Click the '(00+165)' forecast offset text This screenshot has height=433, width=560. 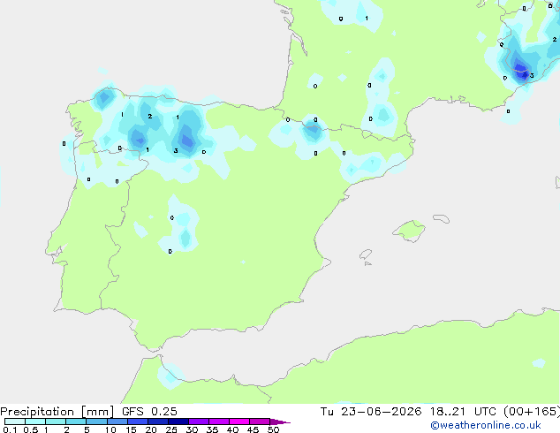(532, 412)
